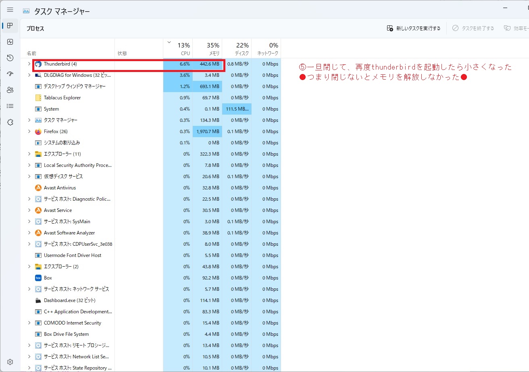Select the Avast Antivirus process
The image size is (529, 372).
point(60,188)
